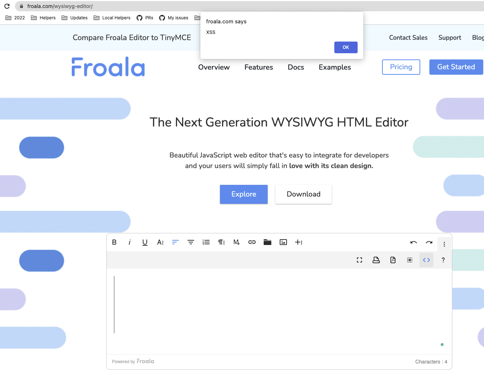Viewport: 484px width, 381px height.
Task: Open the PRs bookmark
Action: pyautogui.click(x=145, y=18)
